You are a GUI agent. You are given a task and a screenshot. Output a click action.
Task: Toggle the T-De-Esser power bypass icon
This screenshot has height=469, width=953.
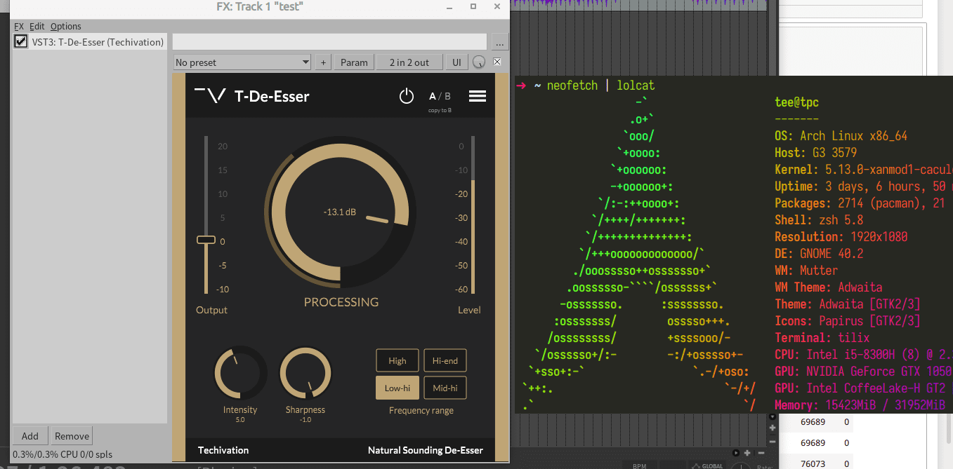407,96
